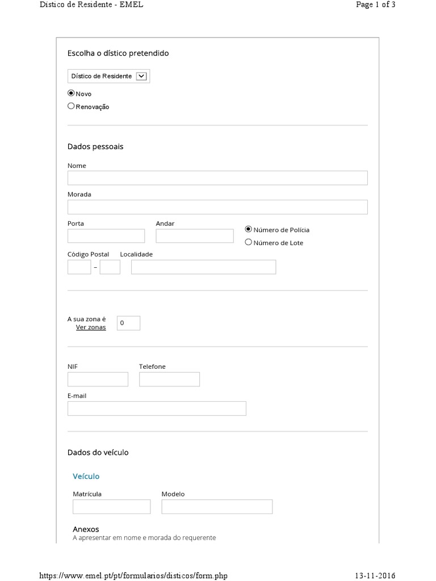This screenshot has width=436, height=581.
Task: Select the Renovação radio option
Action: [x=71, y=106]
